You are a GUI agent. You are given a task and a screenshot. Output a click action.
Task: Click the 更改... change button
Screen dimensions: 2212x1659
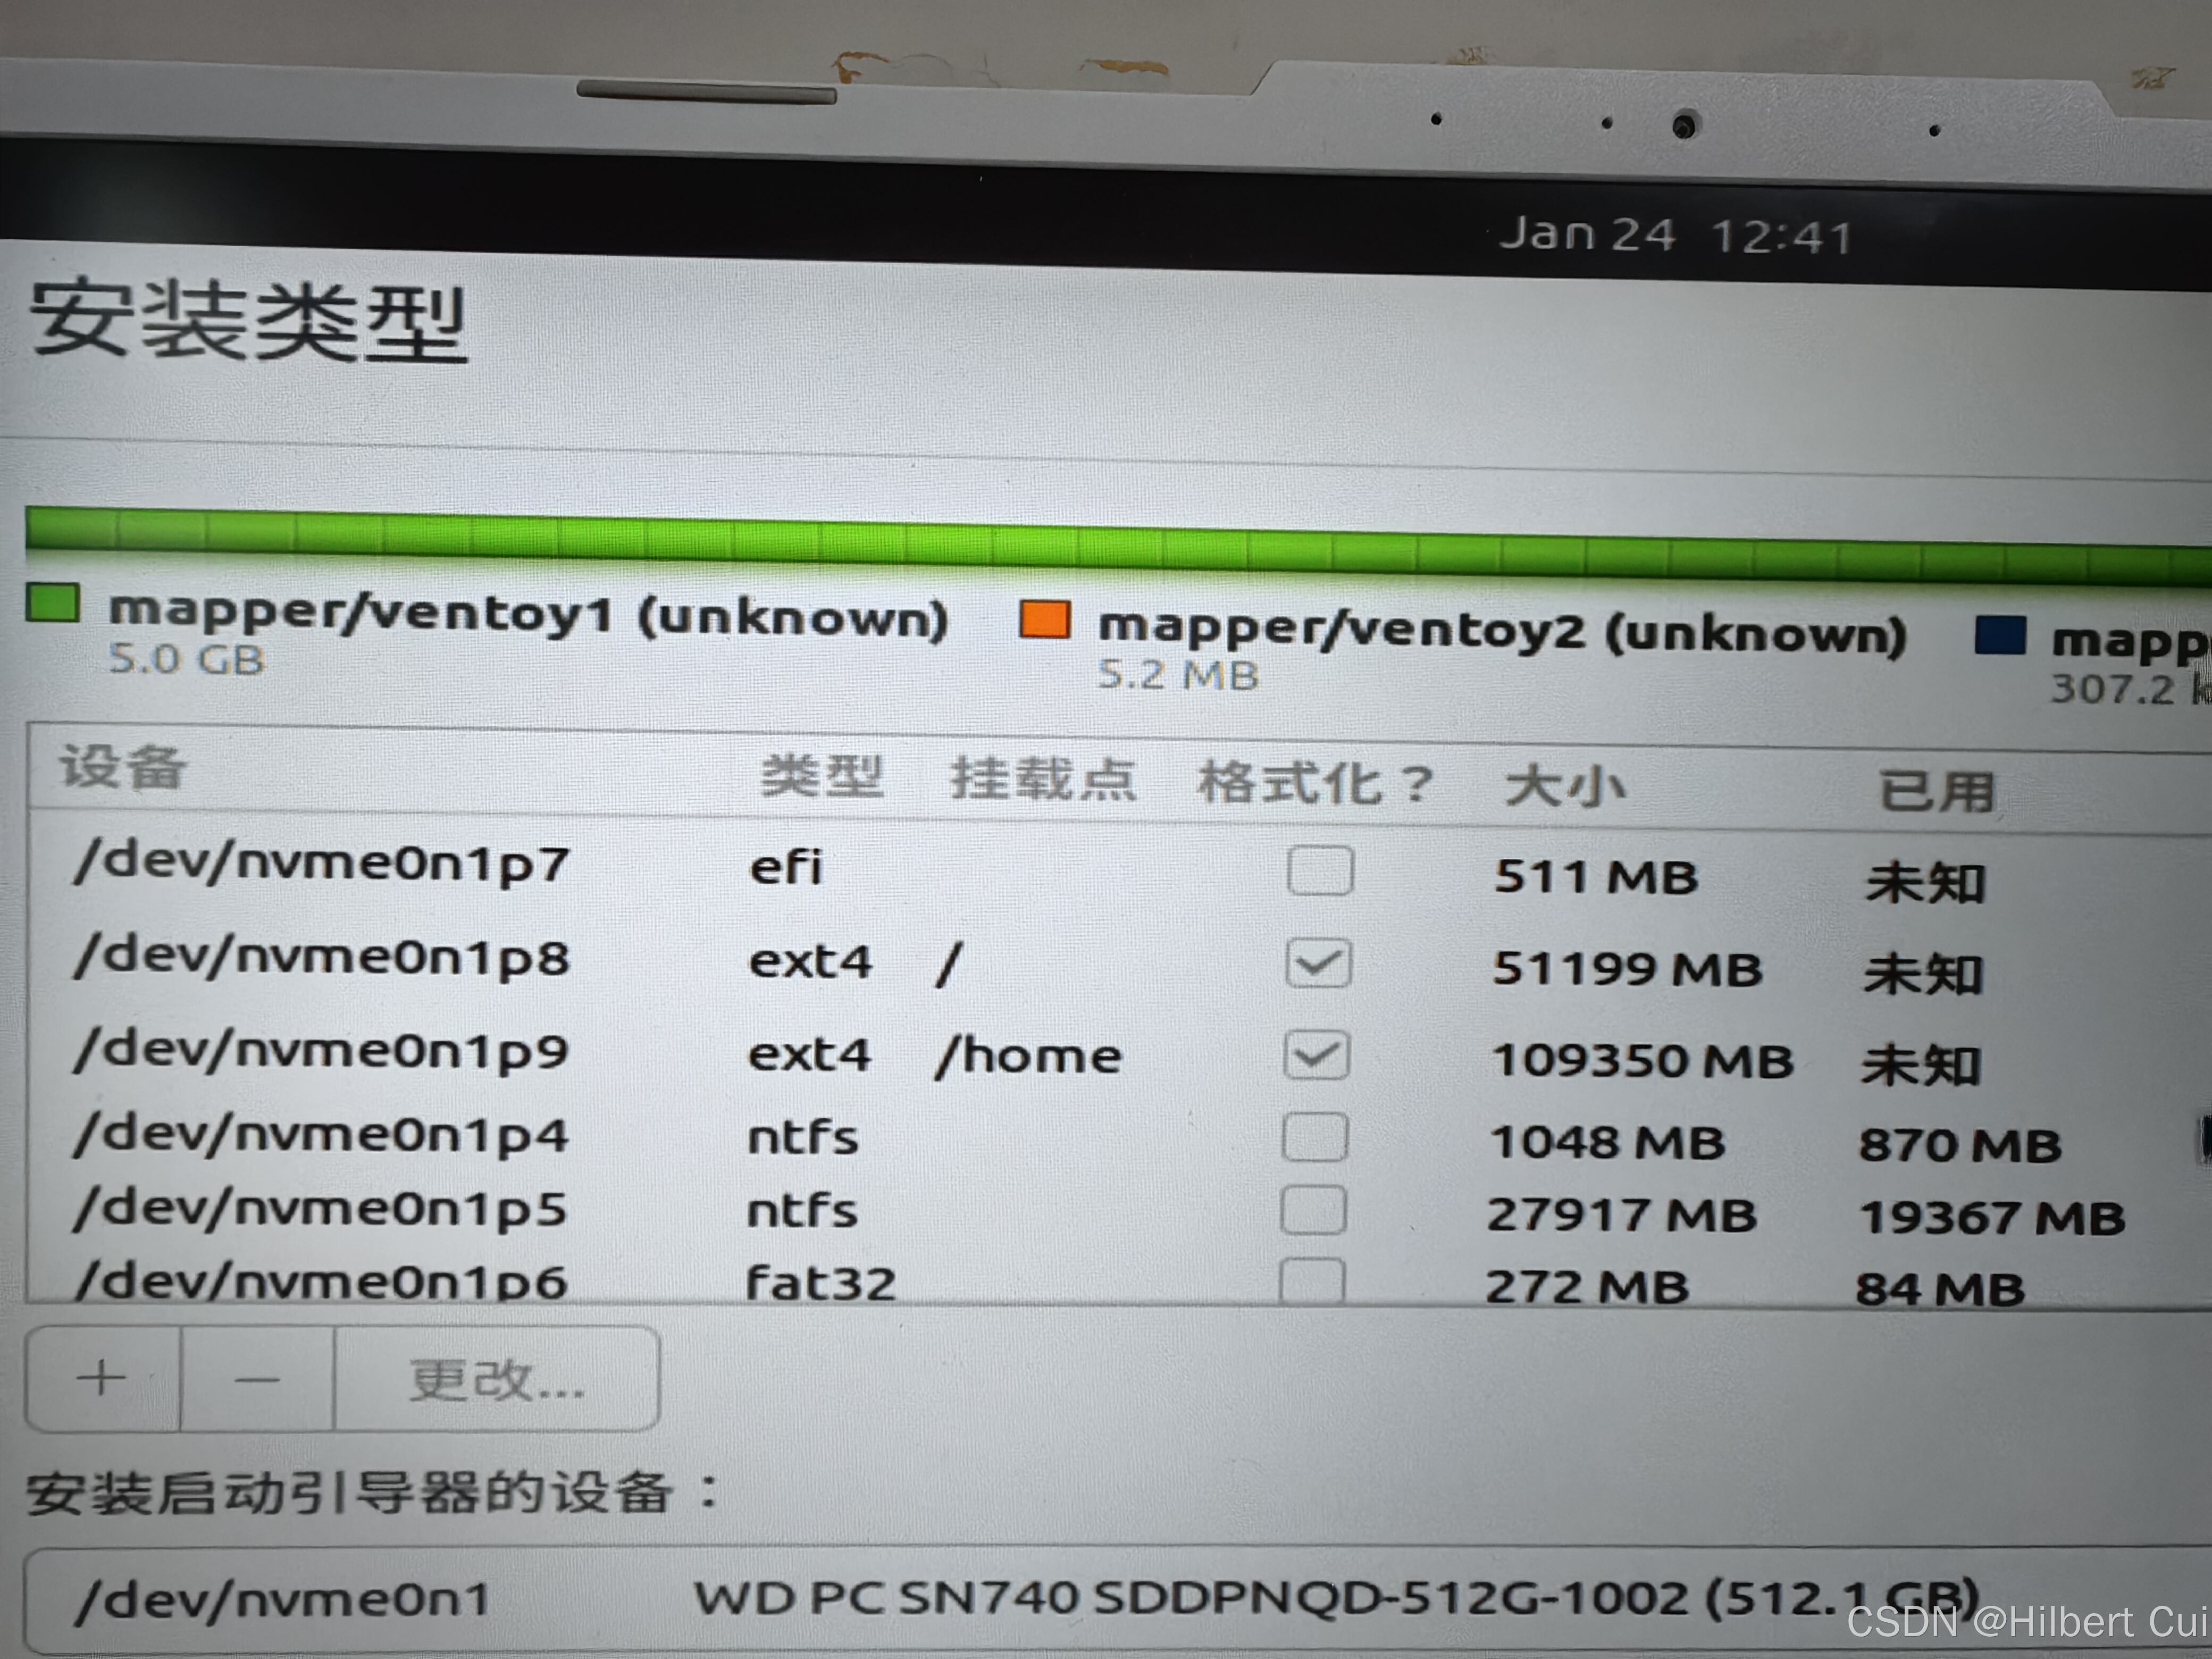click(496, 1381)
